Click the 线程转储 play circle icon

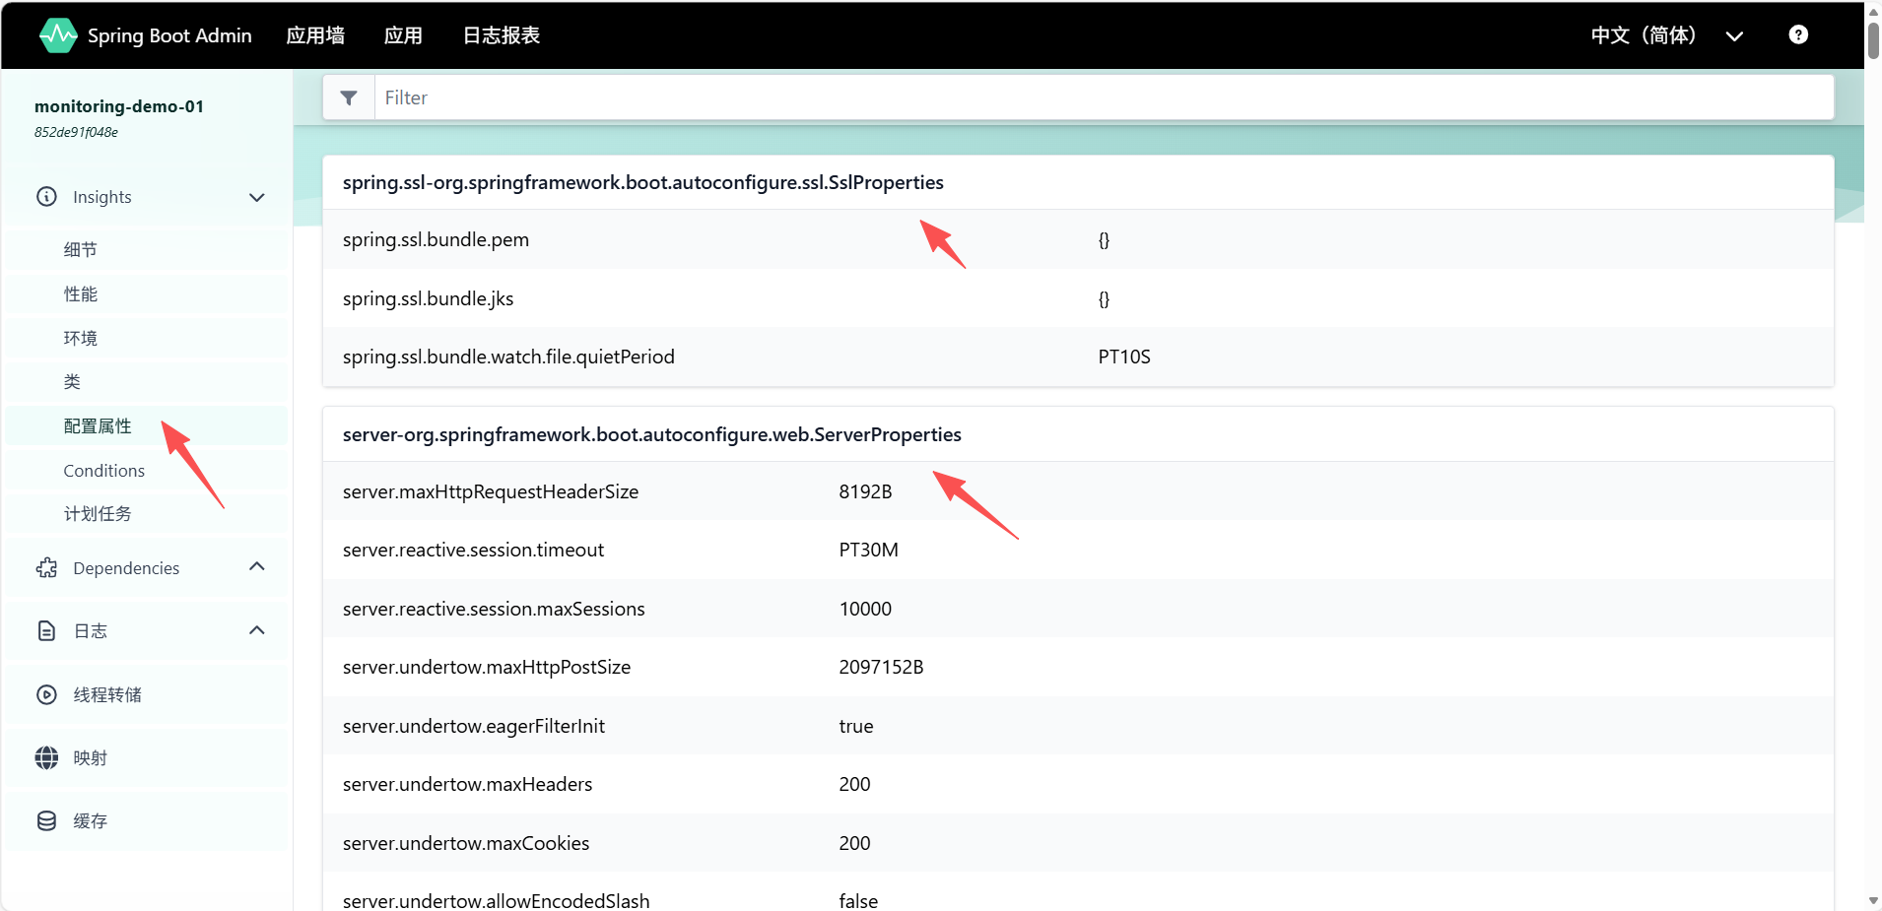point(46,695)
